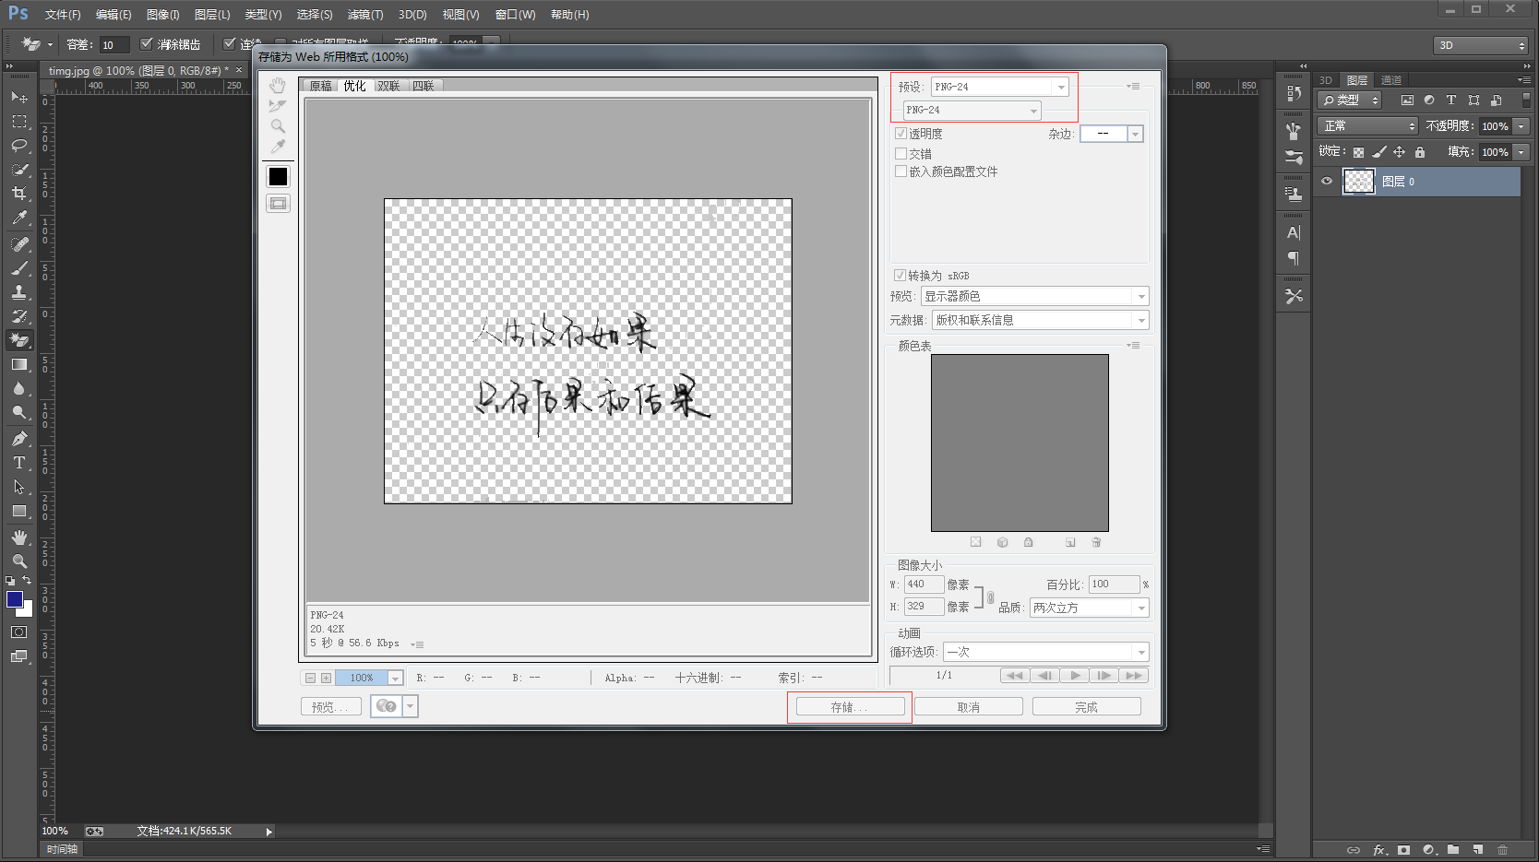
Task: Hide 图层 0 with its eye toggle
Action: click(x=1326, y=181)
